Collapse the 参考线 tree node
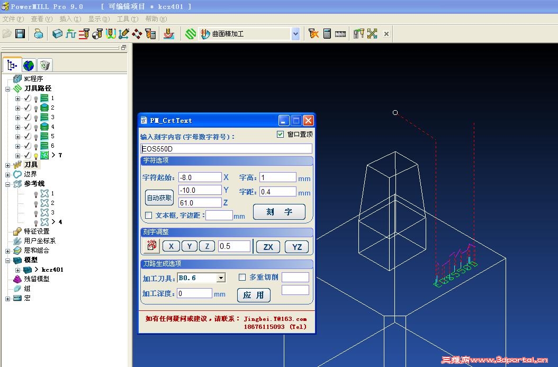 [x=7, y=184]
